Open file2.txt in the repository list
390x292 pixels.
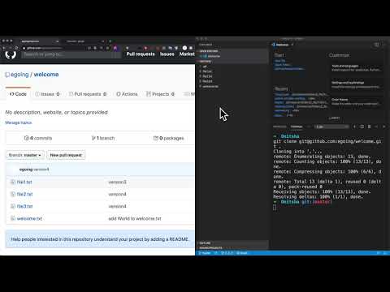[24, 194]
